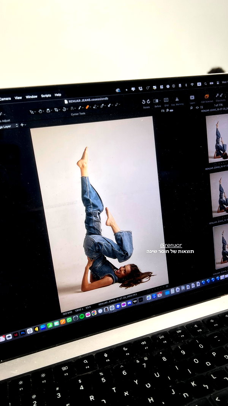Select the Pan hand cursor tool
Image resolution: width=228 pixels, height=406 pixels.
pyautogui.click(x=40, y=111)
